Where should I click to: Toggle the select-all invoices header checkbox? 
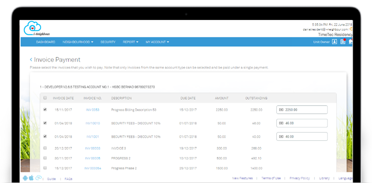pos(45,98)
